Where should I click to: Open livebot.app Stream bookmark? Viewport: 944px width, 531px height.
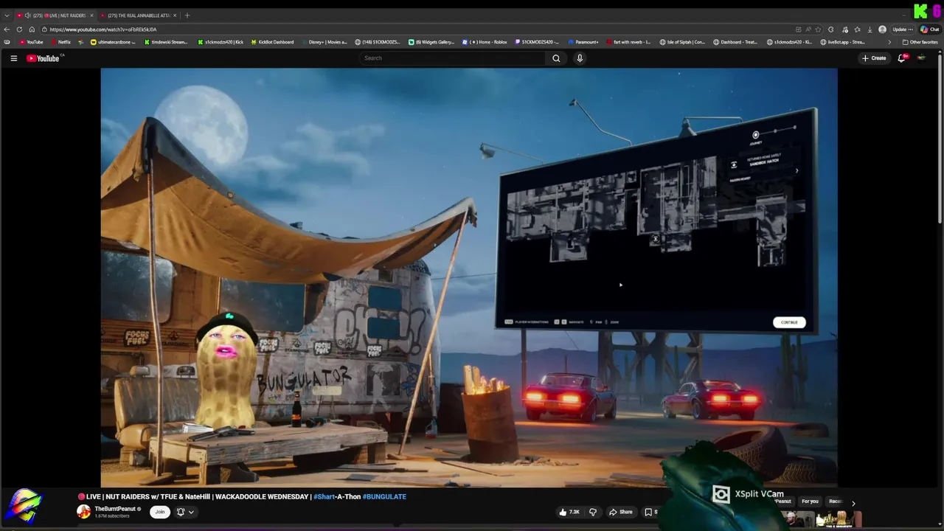(x=842, y=42)
